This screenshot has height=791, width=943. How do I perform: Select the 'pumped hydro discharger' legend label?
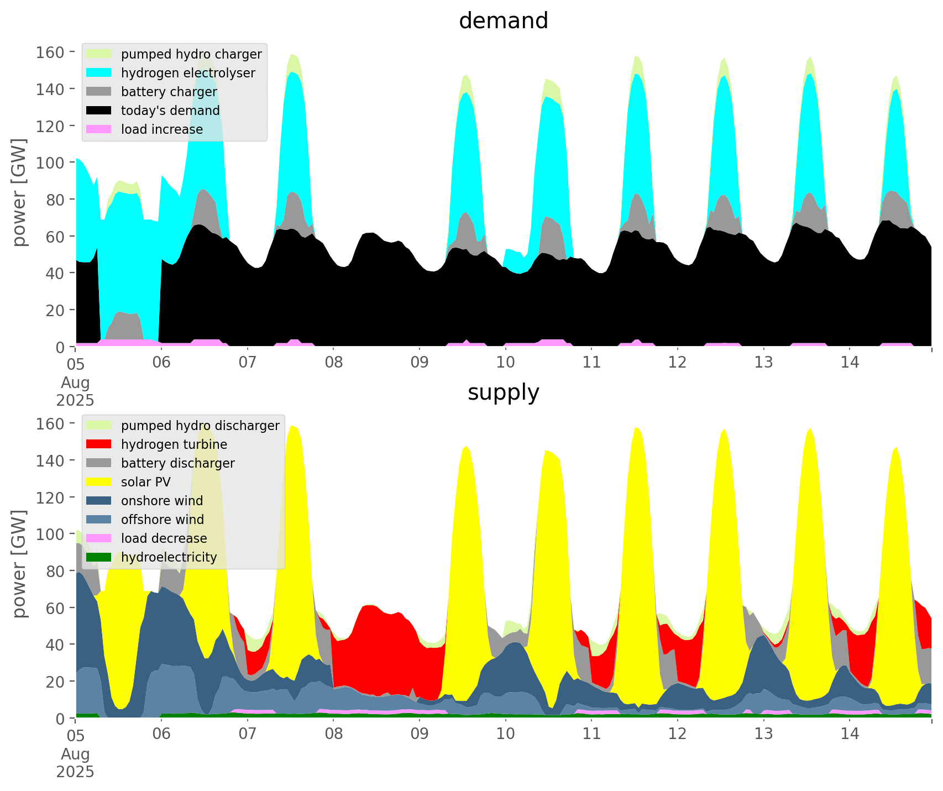tap(200, 426)
